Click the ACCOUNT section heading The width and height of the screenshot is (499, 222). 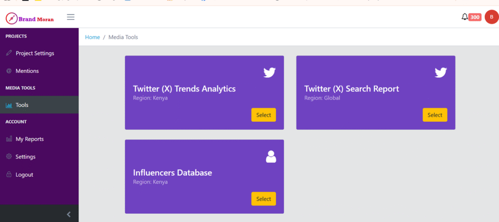(x=16, y=122)
